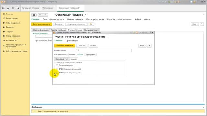
Task: Open Запасы tab in dialog
Action: tap(73, 59)
